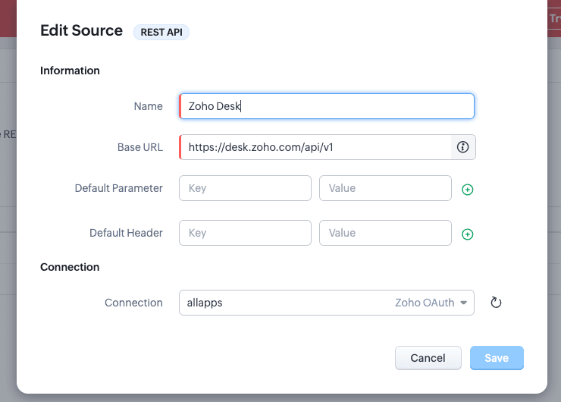This screenshot has height=402, width=561.
Task: Save the source changes
Action: [x=497, y=357]
